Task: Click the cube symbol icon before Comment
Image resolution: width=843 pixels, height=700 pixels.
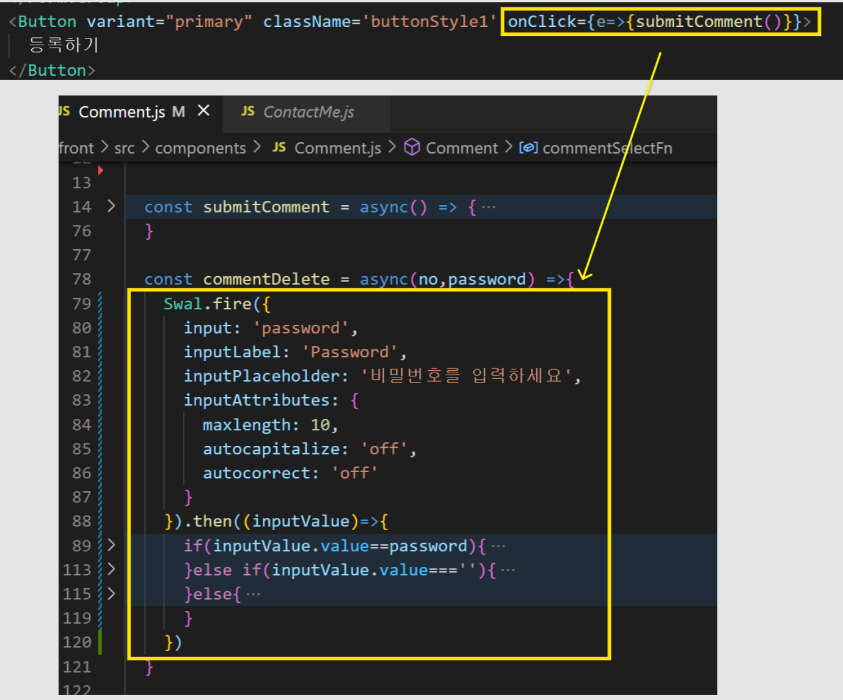Action: point(412,147)
